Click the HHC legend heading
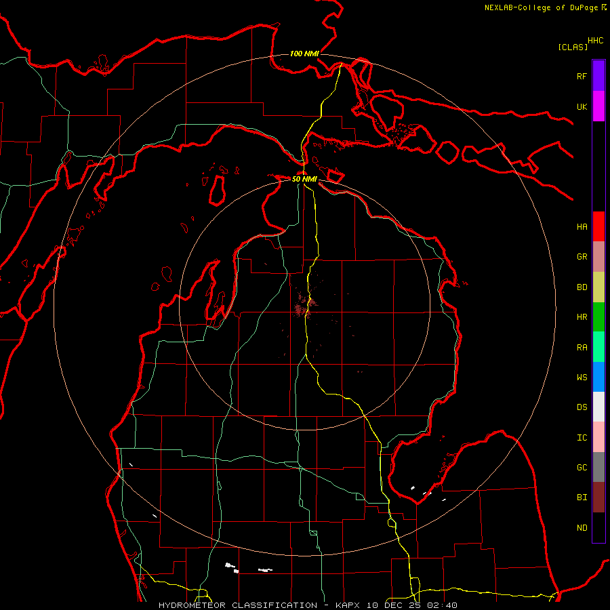This screenshot has width=610, height=610. pyautogui.click(x=595, y=41)
